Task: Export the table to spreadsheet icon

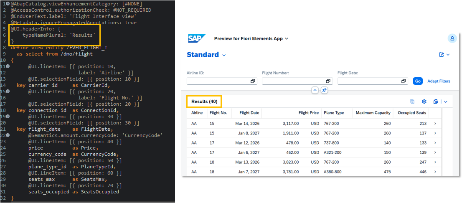Action: tap(436, 101)
